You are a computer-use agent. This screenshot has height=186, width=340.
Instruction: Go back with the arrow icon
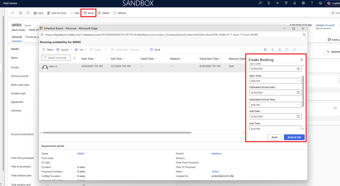tap(13, 13)
